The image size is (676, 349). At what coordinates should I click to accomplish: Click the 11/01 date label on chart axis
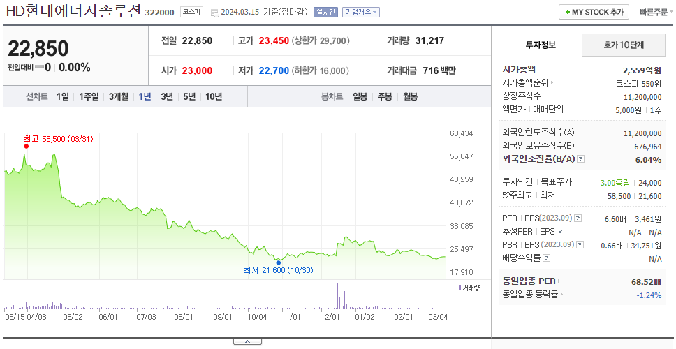[x=291, y=317]
